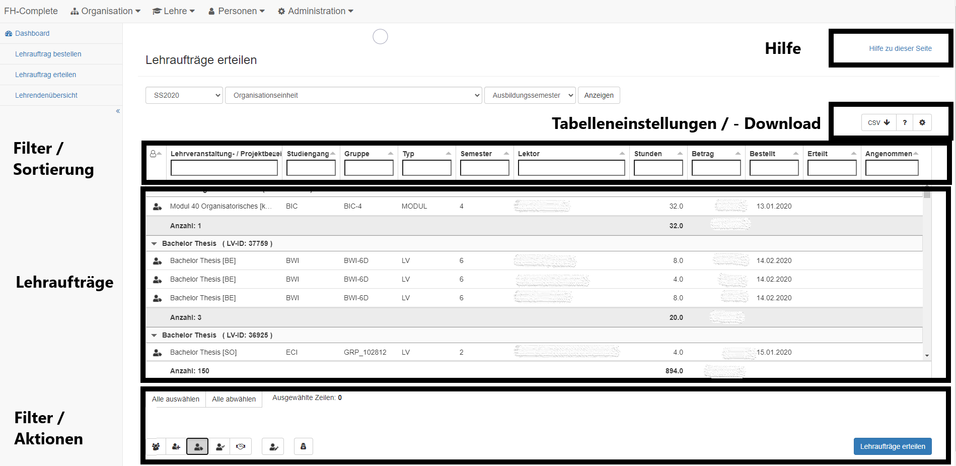Image resolution: width=956 pixels, height=466 pixels.
Task: Click the Lektor column filter field
Action: 571,168
